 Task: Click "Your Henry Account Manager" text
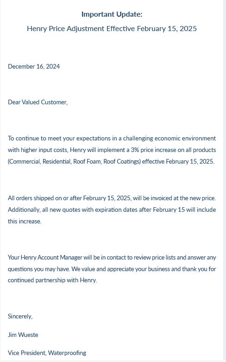[x=45, y=257]
